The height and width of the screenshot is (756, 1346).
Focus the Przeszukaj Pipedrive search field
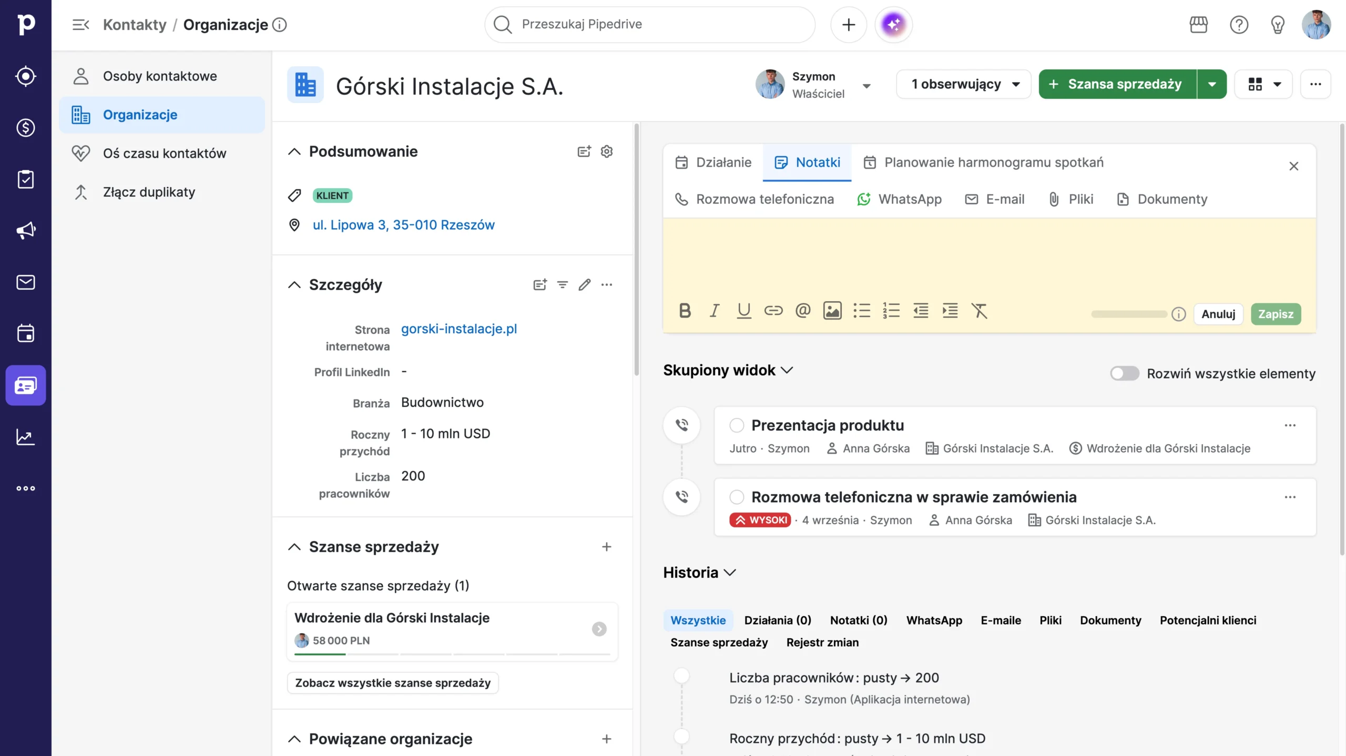pyautogui.click(x=649, y=24)
